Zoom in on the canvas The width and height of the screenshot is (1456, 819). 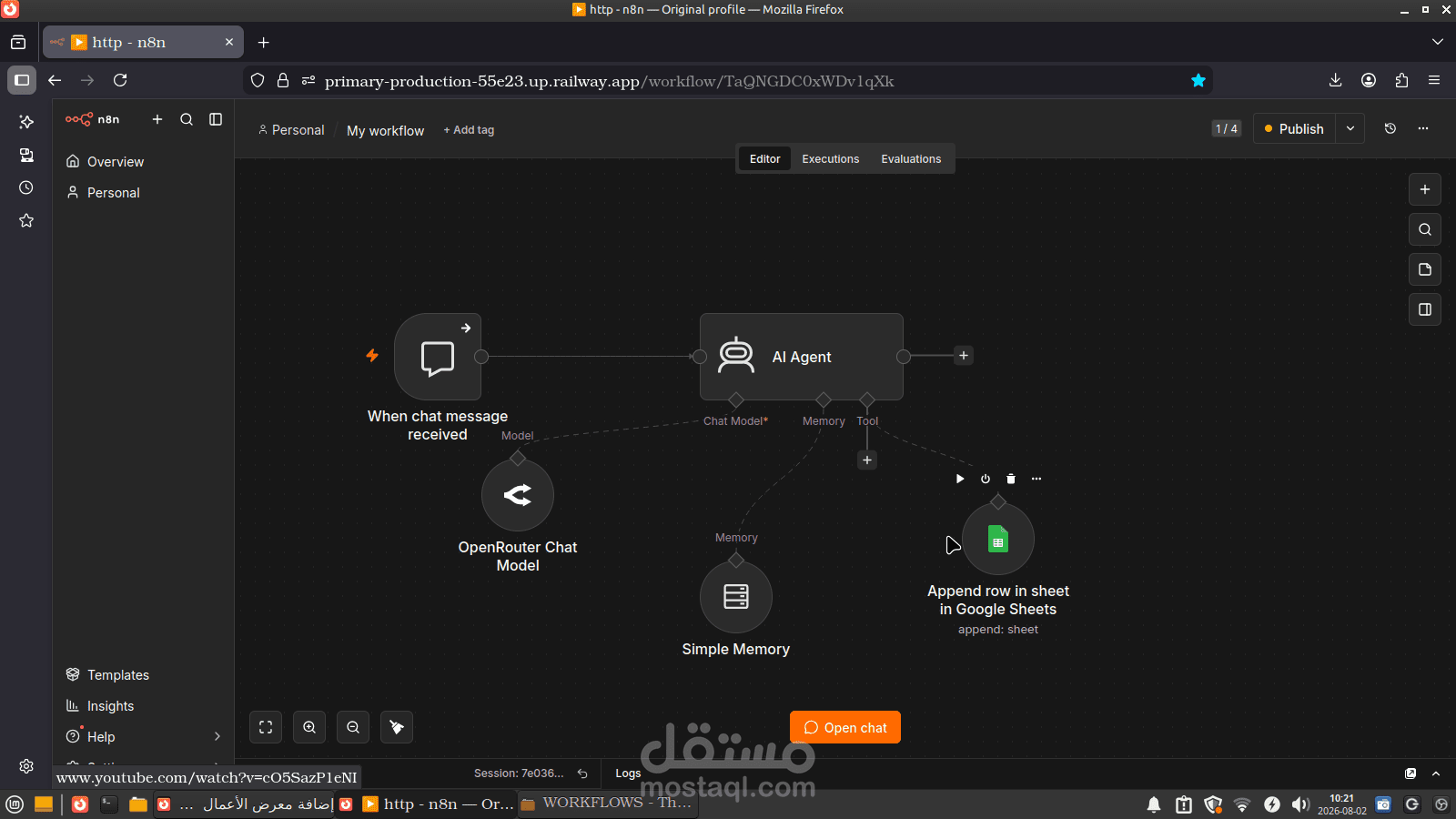309,727
